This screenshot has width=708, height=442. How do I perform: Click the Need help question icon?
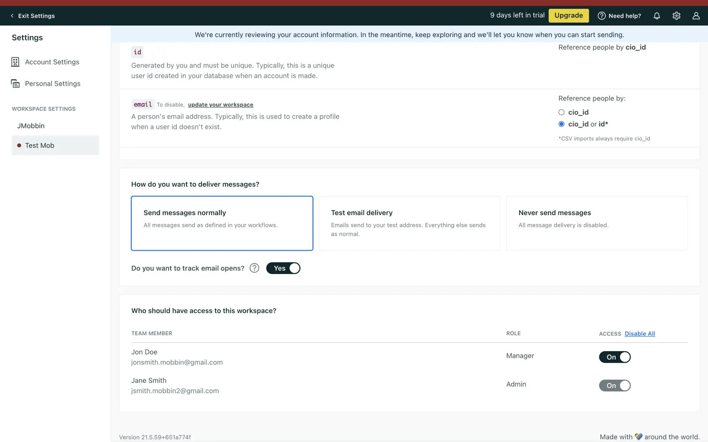tap(601, 16)
